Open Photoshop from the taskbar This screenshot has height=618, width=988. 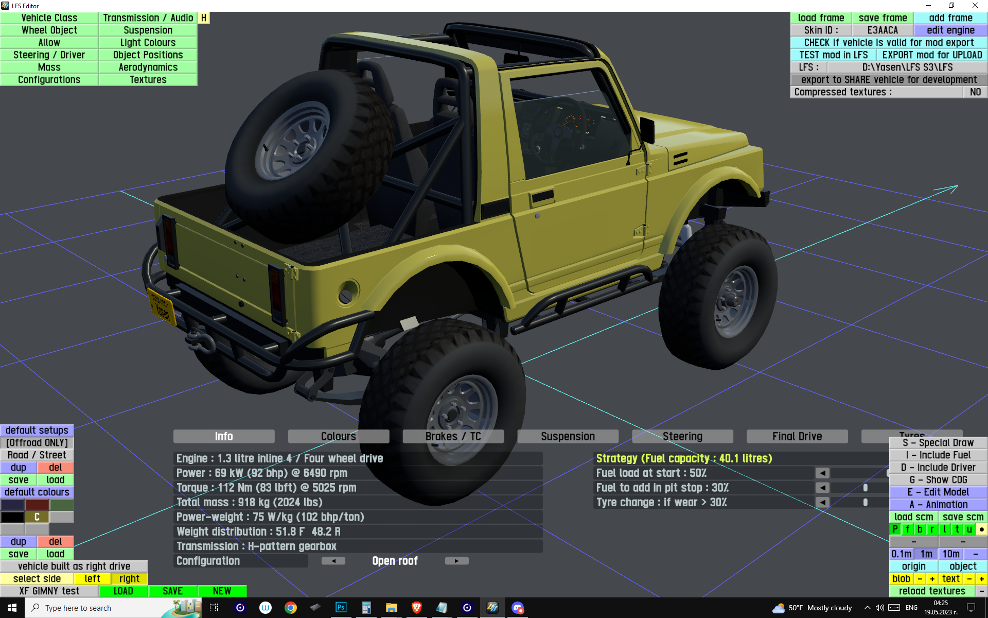tap(341, 608)
